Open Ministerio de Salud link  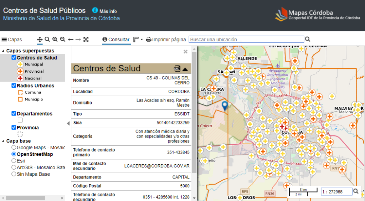pos(61,19)
